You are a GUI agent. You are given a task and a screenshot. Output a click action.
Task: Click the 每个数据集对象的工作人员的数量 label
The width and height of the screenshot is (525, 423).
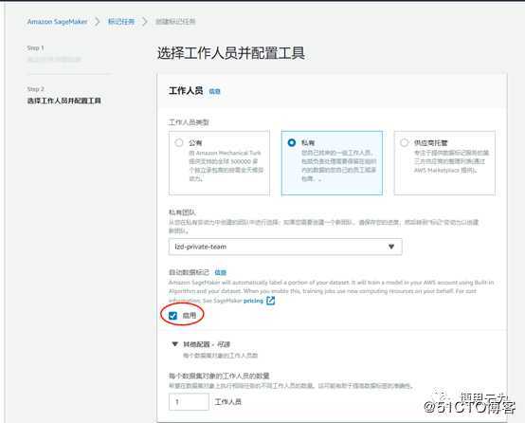click(219, 376)
